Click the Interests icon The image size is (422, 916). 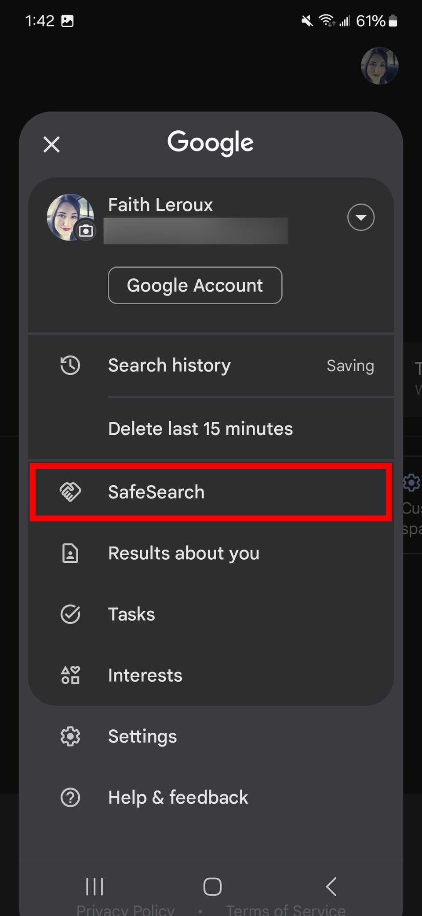pyautogui.click(x=69, y=675)
